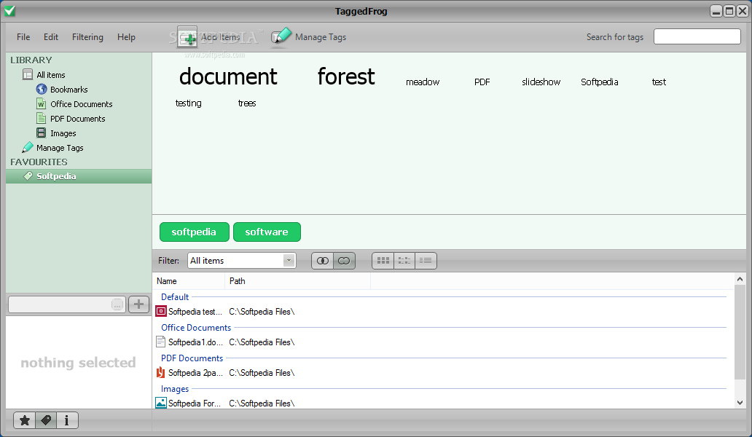This screenshot has width=752, height=437.
Task: Click the document tag in cloud
Action: point(228,76)
